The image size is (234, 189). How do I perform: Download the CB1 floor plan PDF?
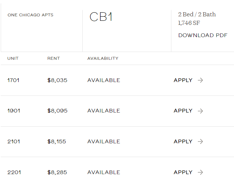pos(203,35)
